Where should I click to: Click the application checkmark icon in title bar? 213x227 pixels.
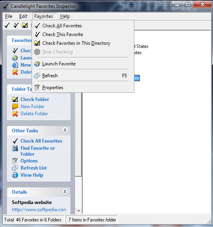[x=6, y=6]
